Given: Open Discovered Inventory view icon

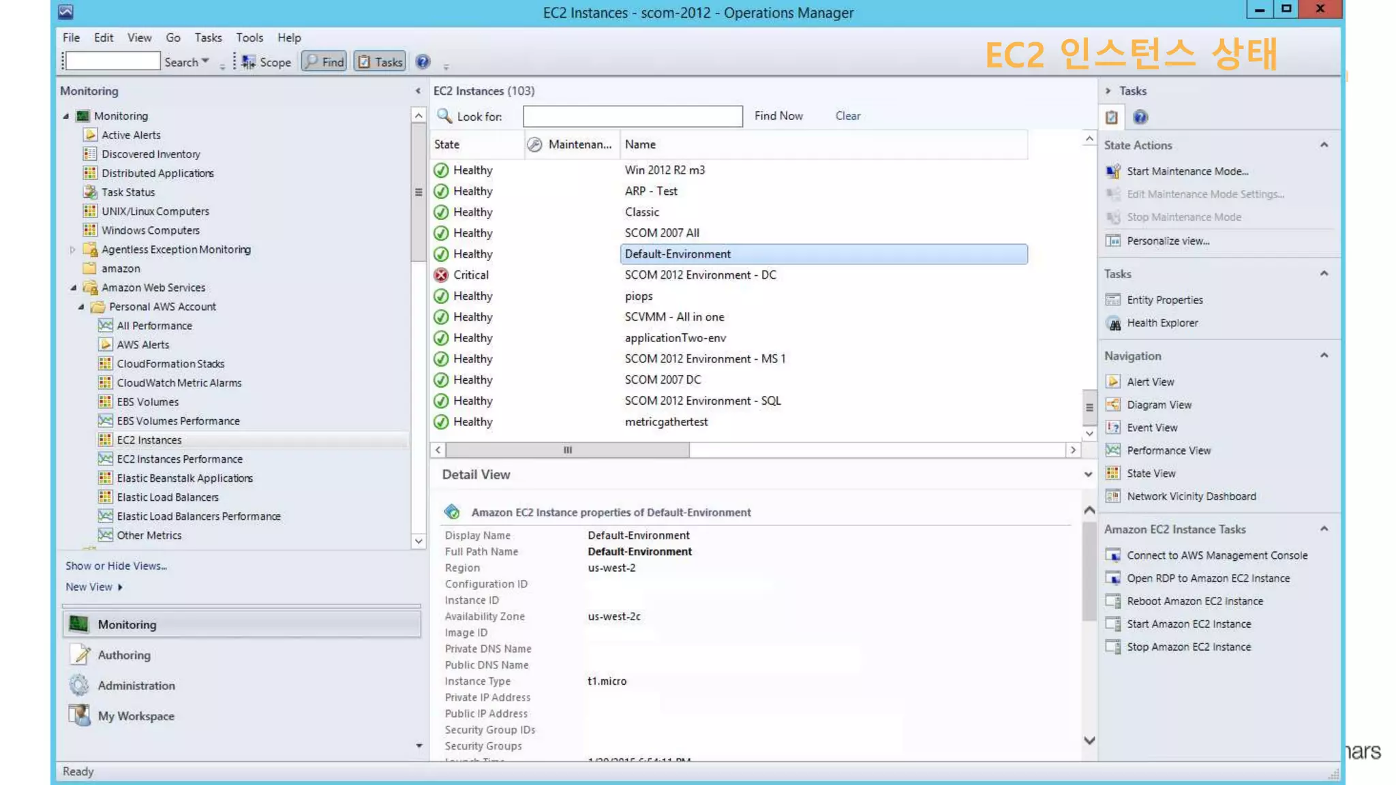Looking at the screenshot, I should 90,154.
